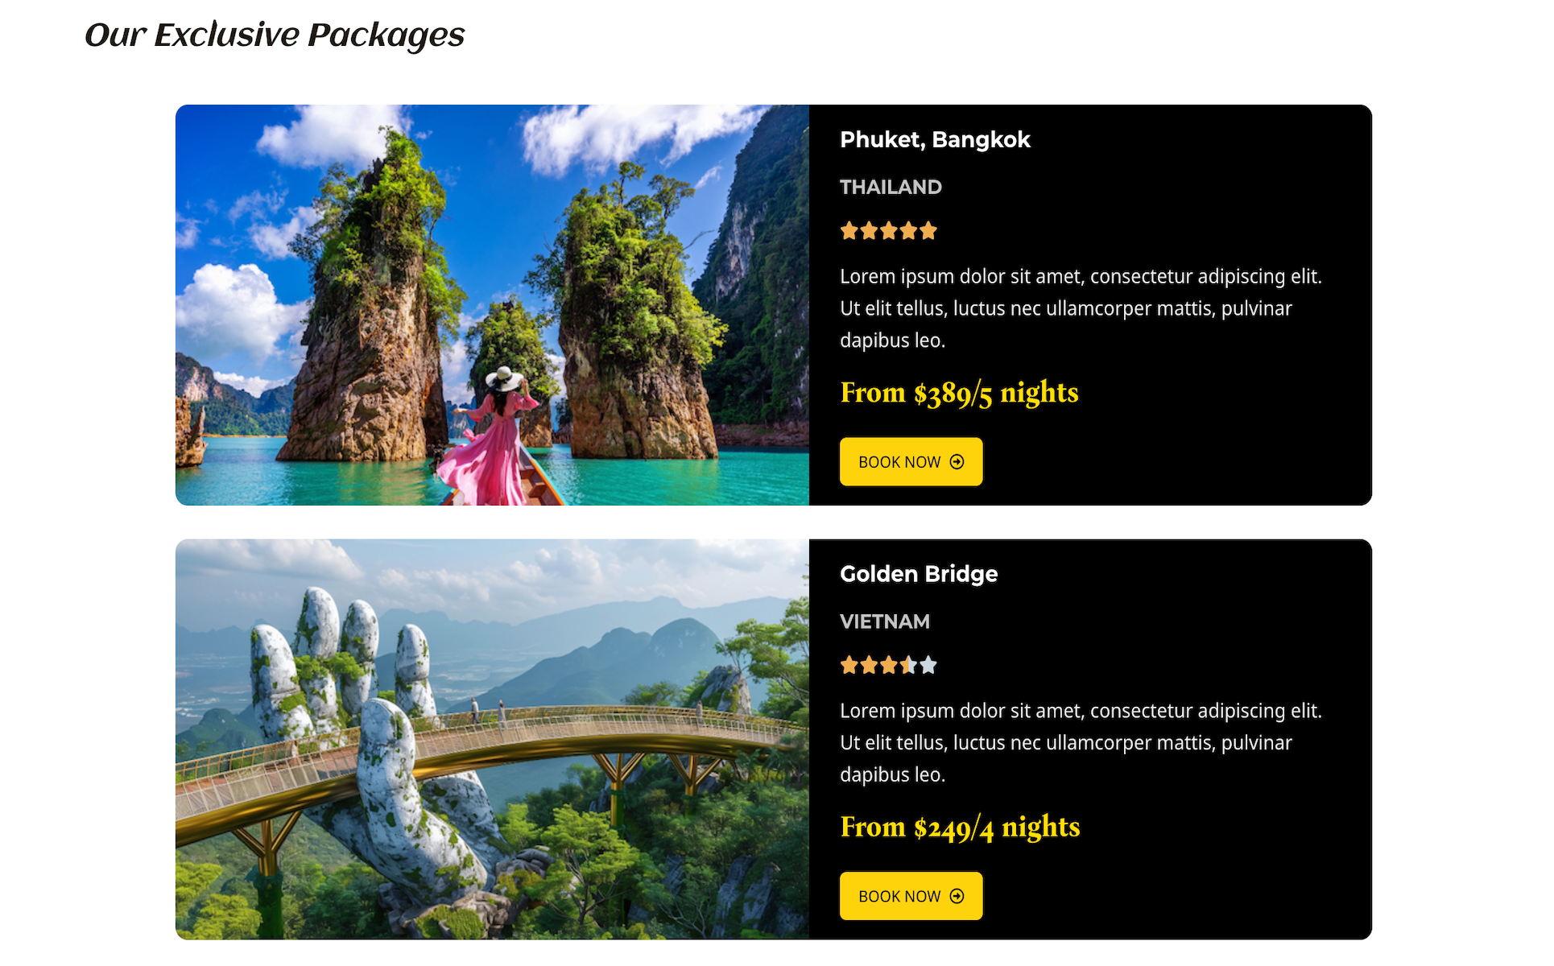Click the "From $389/5 nights" price
The height and width of the screenshot is (966, 1554).
(x=959, y=393)
